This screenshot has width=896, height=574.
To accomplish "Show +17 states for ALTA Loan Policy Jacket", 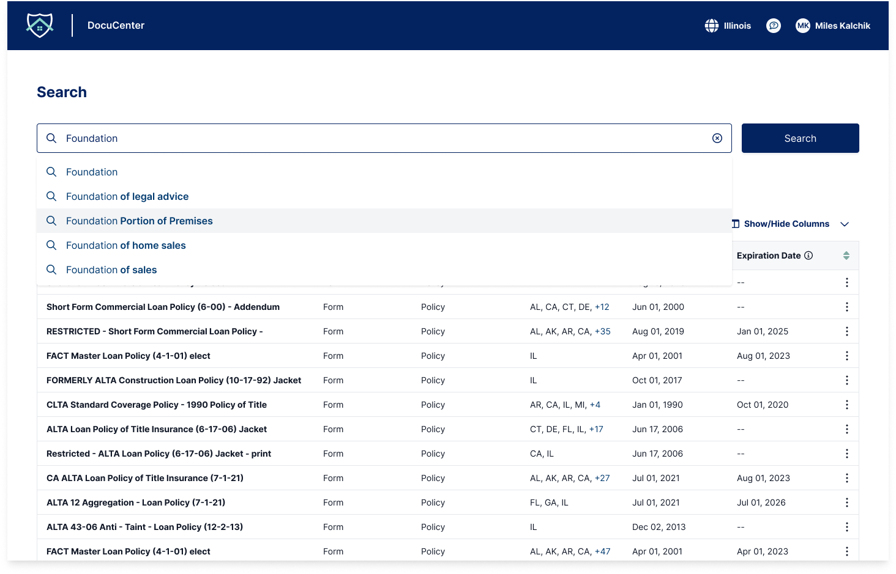I will [596, 429].
